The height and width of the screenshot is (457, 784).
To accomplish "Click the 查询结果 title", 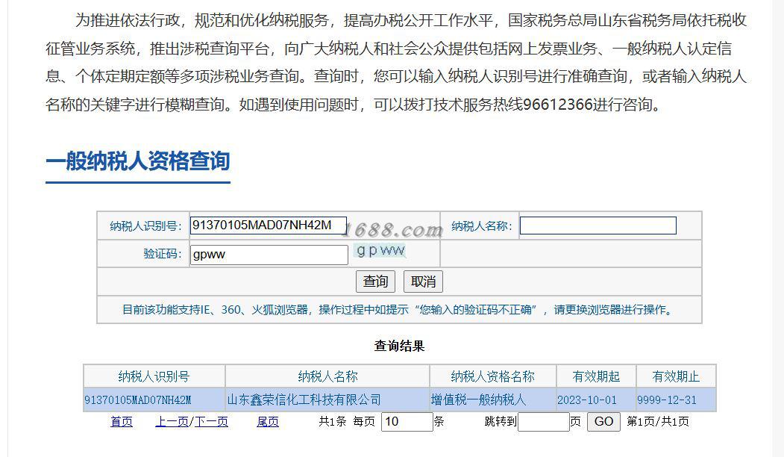I will click(399, 346).
